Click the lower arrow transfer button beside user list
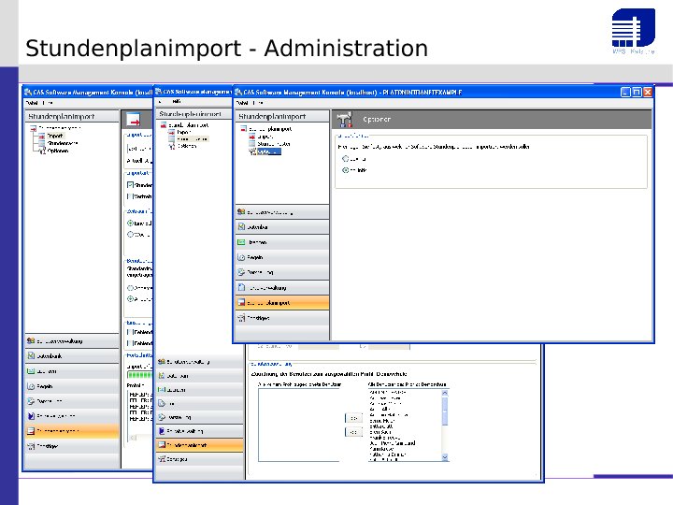 (354, 433)
